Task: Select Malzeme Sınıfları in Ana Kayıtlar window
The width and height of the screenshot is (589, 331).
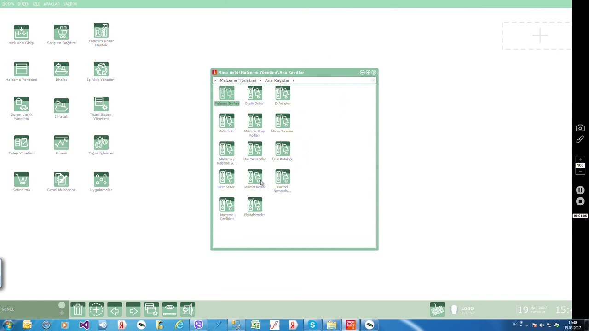Action: point(226,96)
